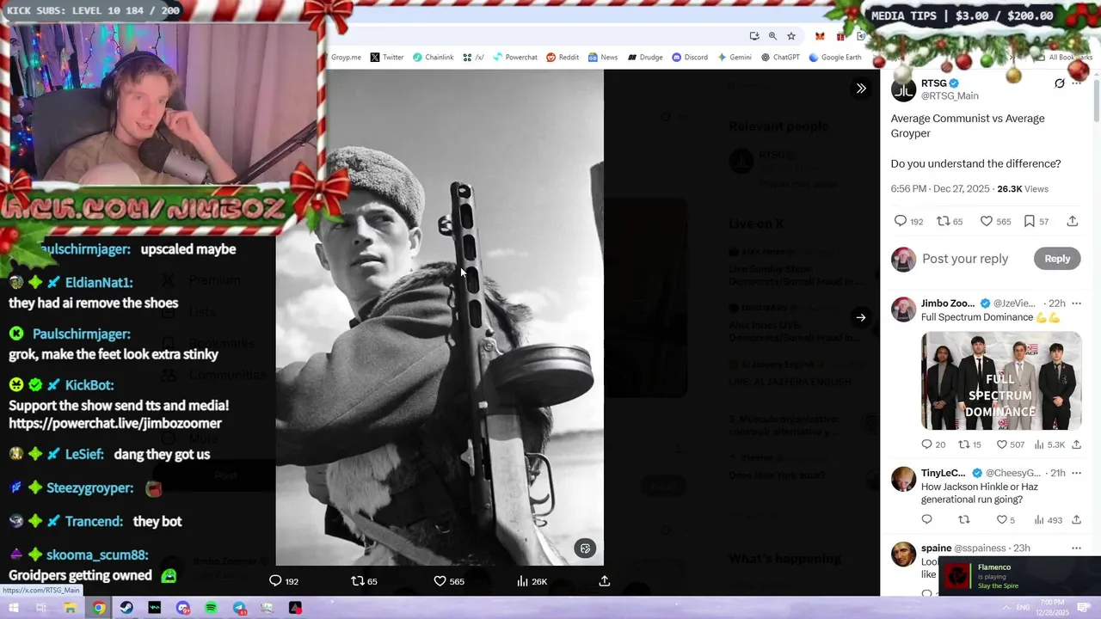Share the RTSG tweet from sidebar
This screenshot has height=619, width=1101.
[1073, 221]
